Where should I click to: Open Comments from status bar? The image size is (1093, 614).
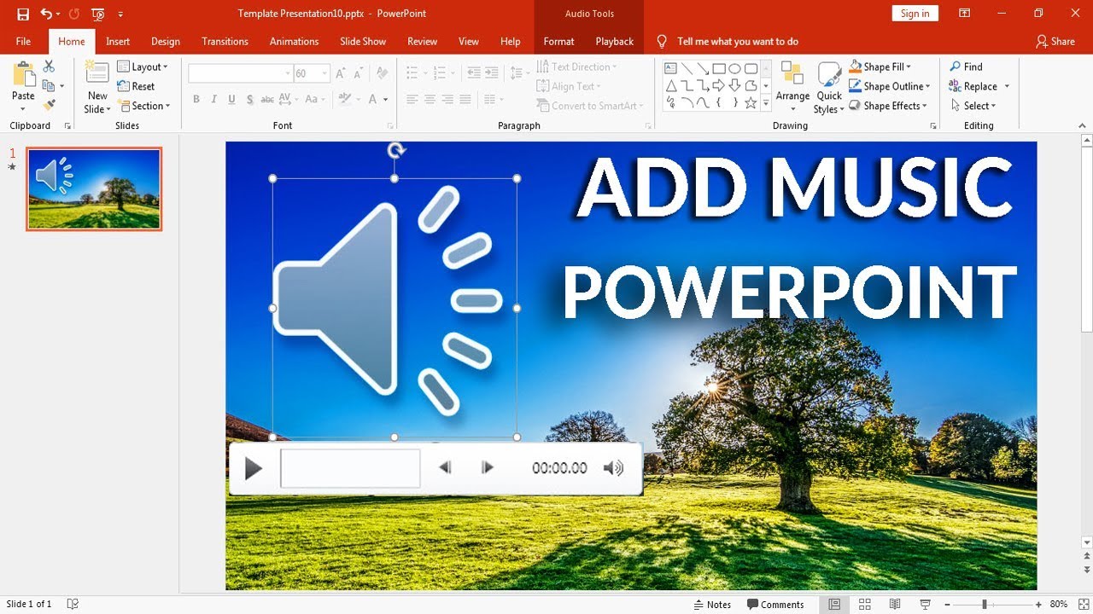tap(775, 604)
